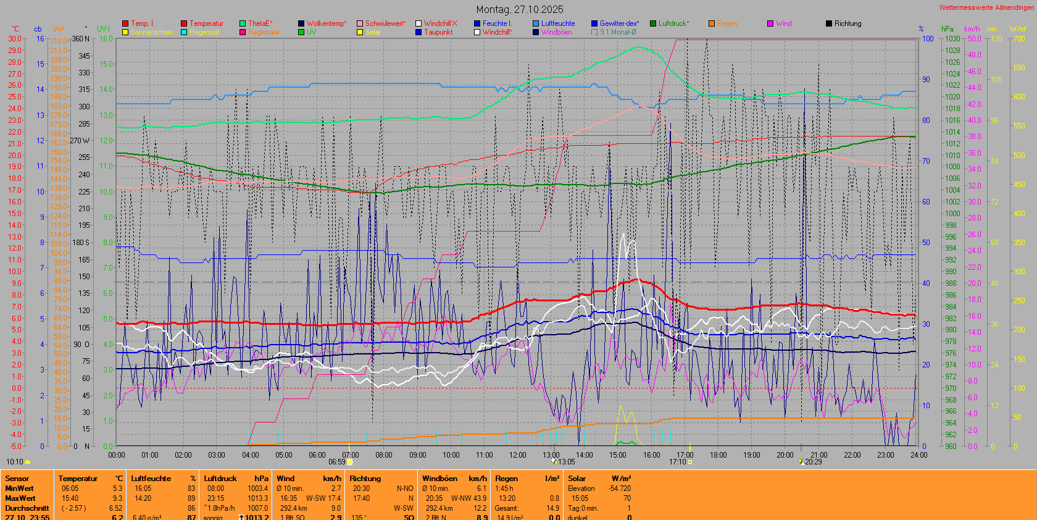Click the rain Gesamt value 14.9
This screenshot has height=520, width=1037.
(553, 508)
